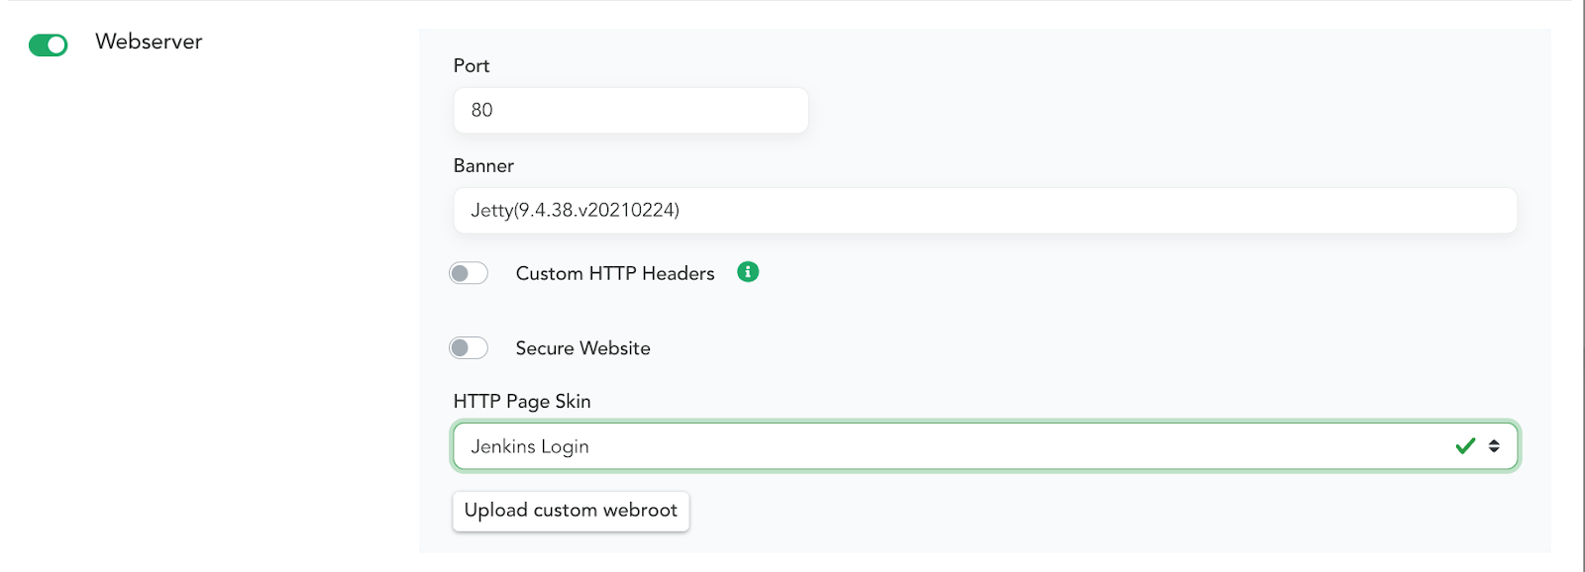The image size is (1585, 572).
Task: Click the HTTP Page Skin label
Action: point(522,401)
